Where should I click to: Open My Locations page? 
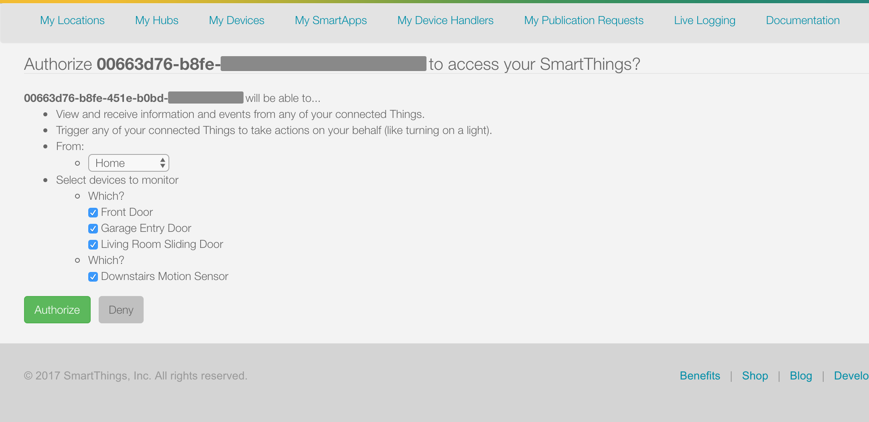point(72,20)
